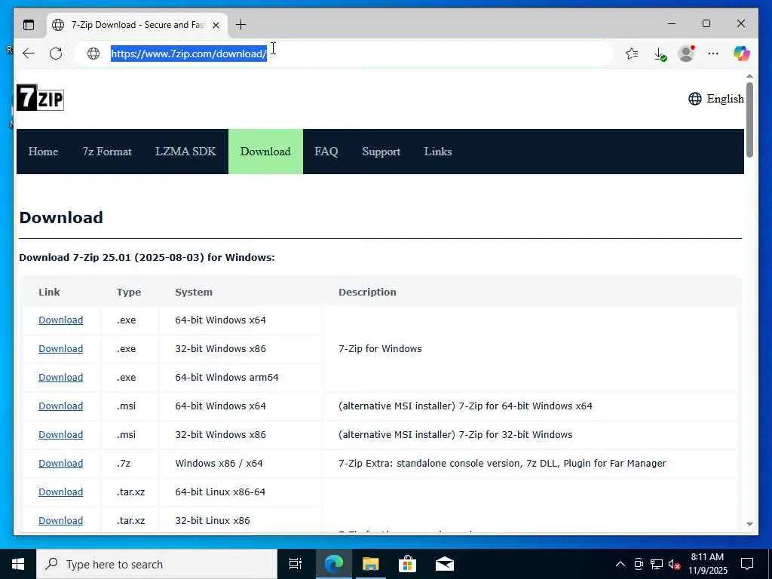Download the .exe for 64-bit Windows x64
The image size is (772, 579).
pyautogui.click(x=60, y=320)
